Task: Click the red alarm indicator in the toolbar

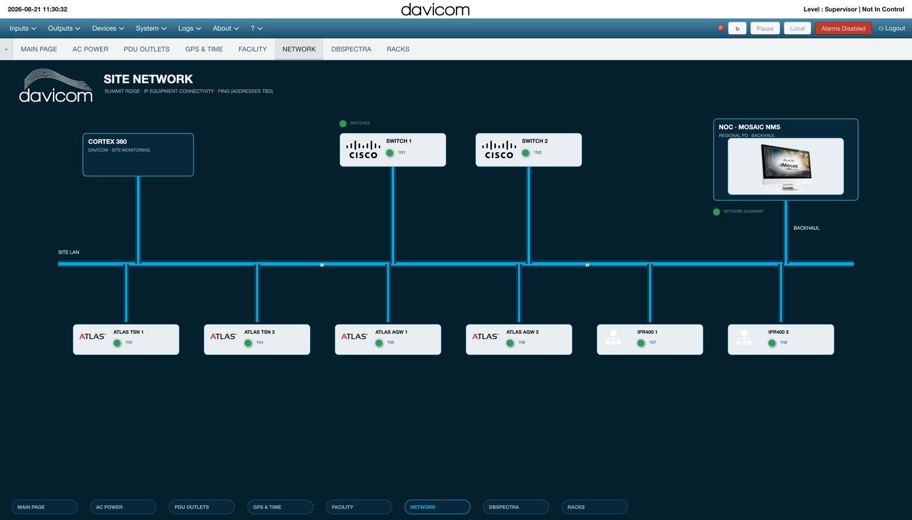Action: [721, 28]
